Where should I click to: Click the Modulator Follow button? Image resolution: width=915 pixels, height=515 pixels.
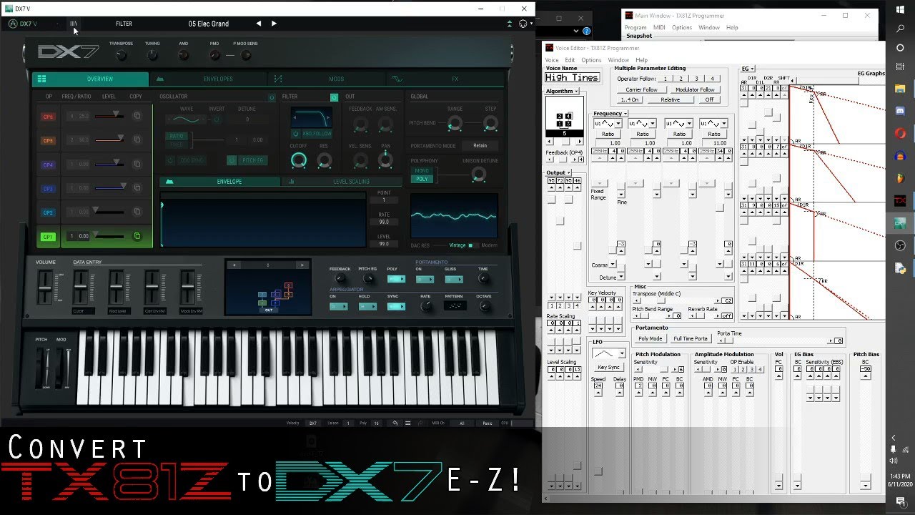(x=695, y=89)
